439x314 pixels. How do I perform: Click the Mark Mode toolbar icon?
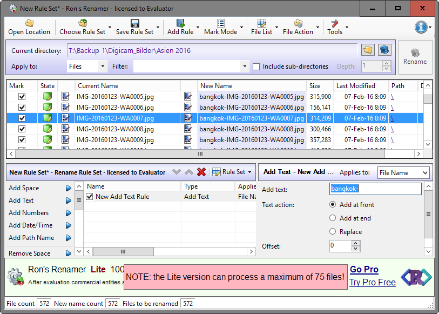click(x=221, y=23)
